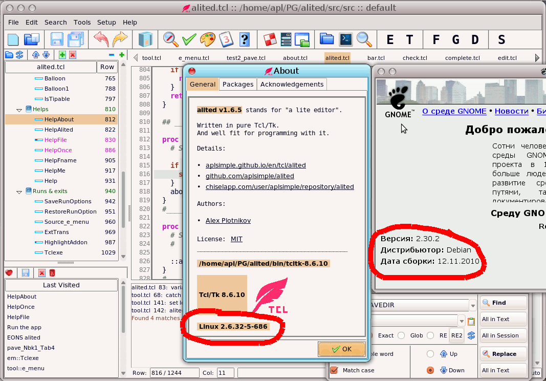This screenshot has height=381, width=546.
Task: Click the E letter toolbar button
Action: (390, 40)
